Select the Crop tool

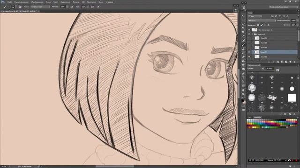tap(243, 32)
